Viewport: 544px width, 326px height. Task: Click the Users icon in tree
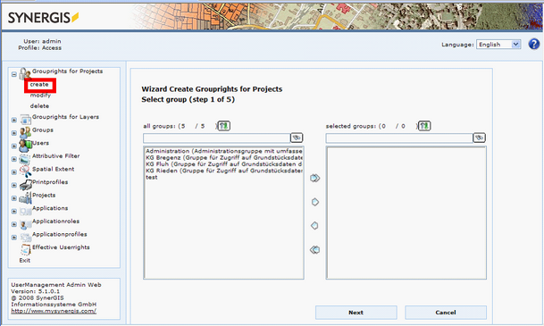coord(25,146)
